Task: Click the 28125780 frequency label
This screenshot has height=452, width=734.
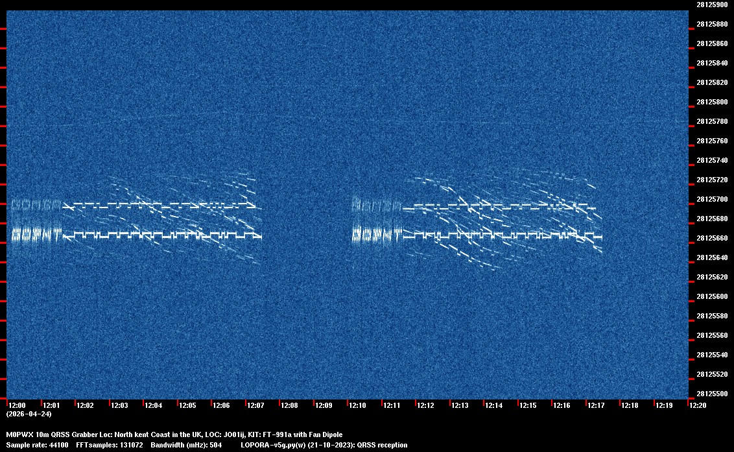Action: point(711,121)
